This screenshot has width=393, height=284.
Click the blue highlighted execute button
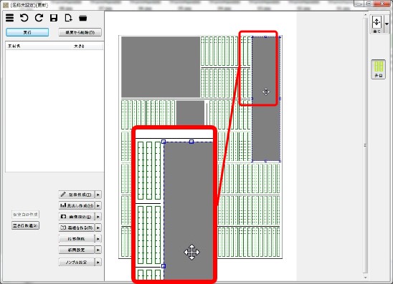click(x=27, y=32)
